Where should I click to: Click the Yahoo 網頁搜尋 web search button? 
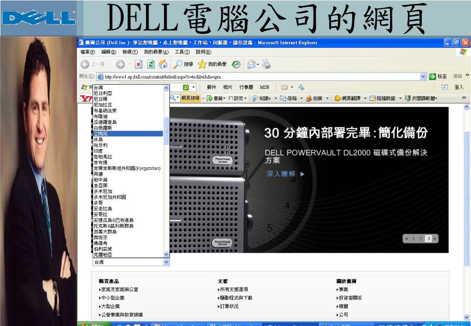191,98
